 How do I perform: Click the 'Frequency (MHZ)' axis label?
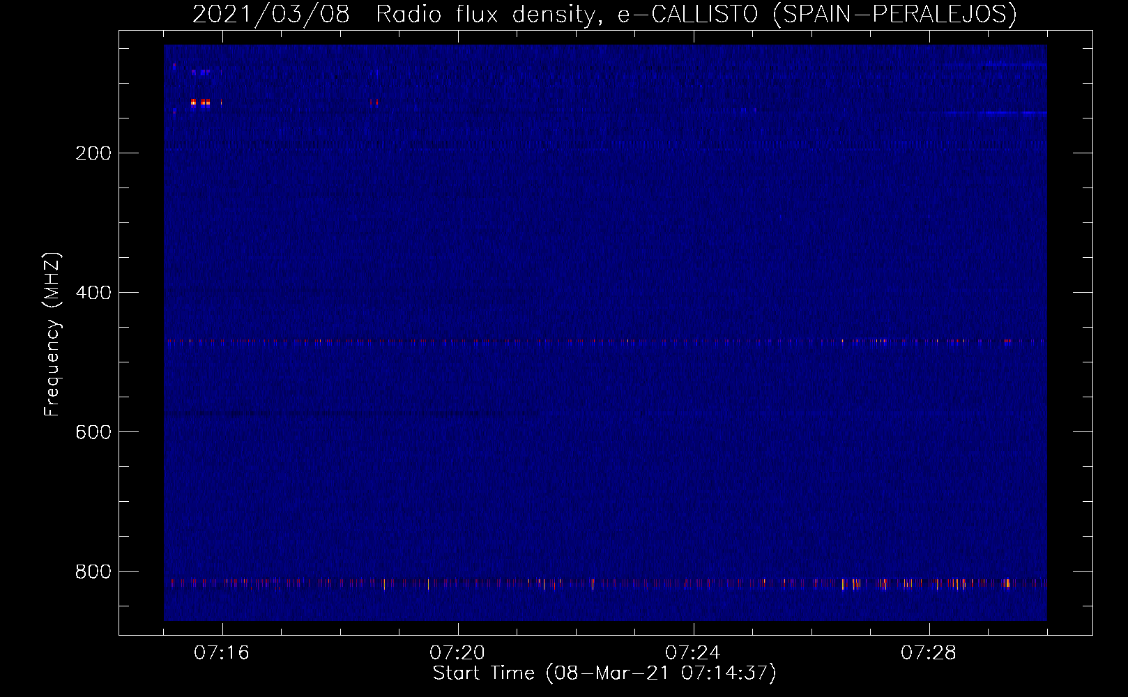tap(52, 334)
